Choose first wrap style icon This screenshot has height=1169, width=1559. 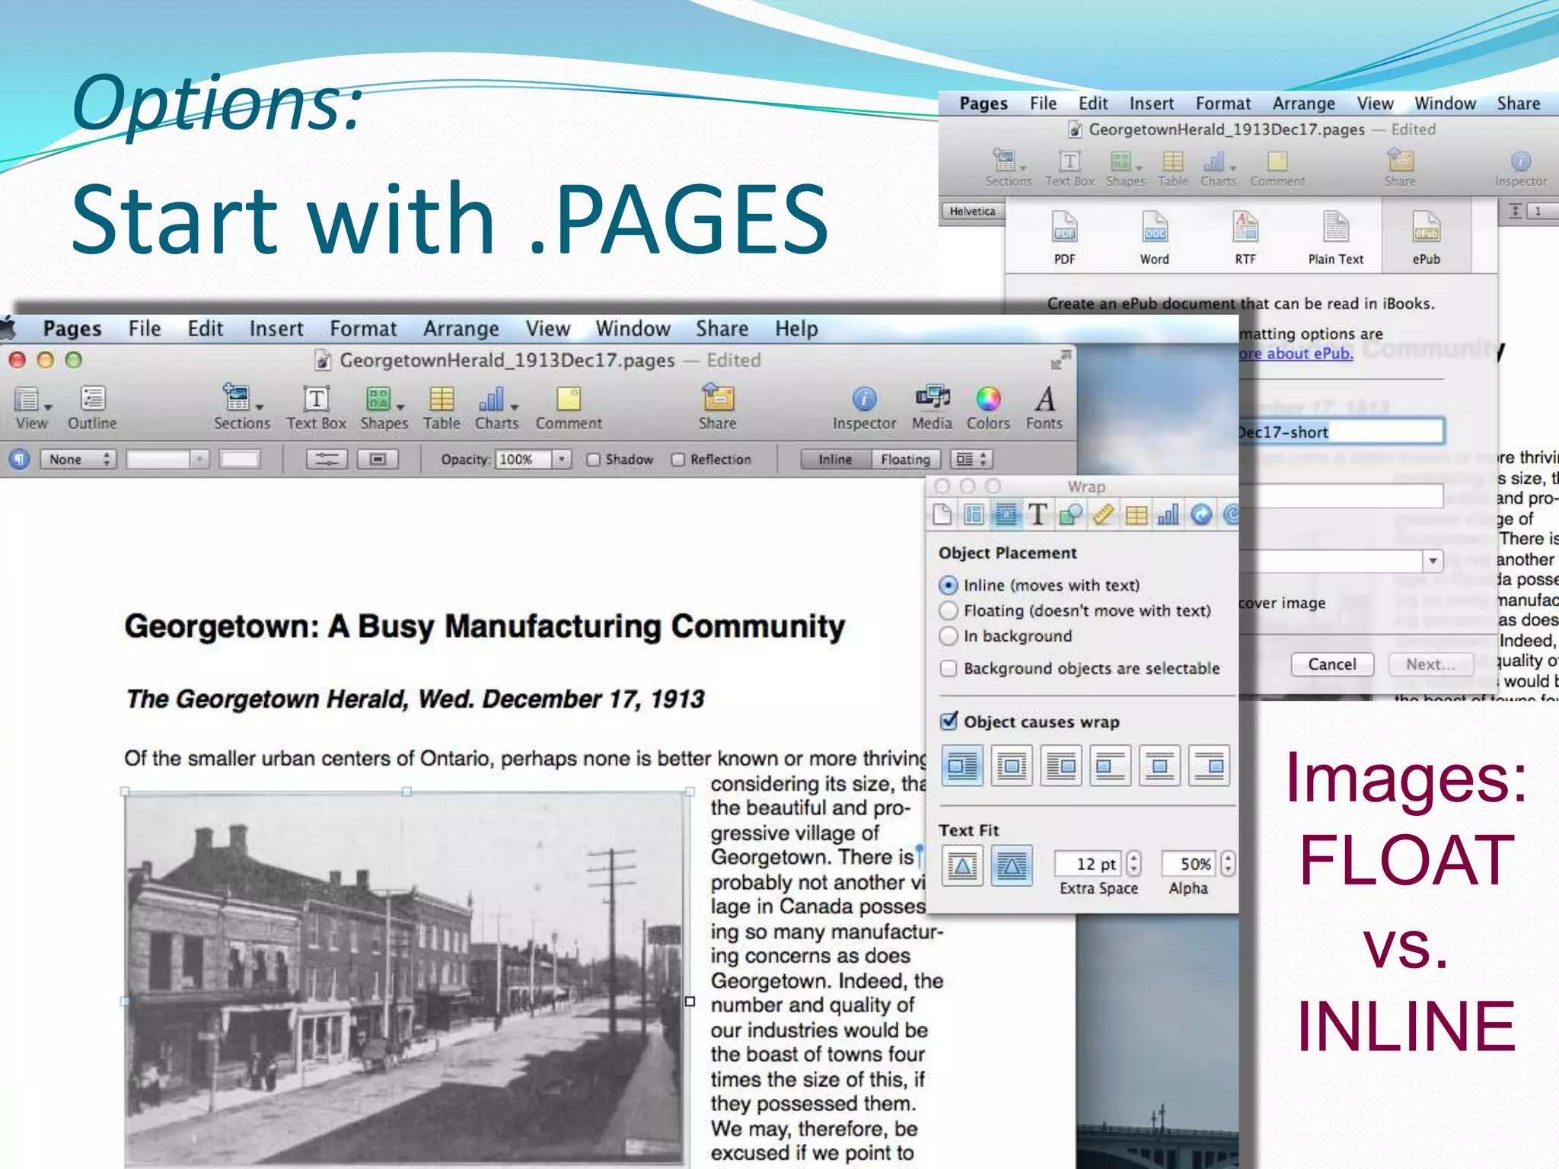coord(962,766)
